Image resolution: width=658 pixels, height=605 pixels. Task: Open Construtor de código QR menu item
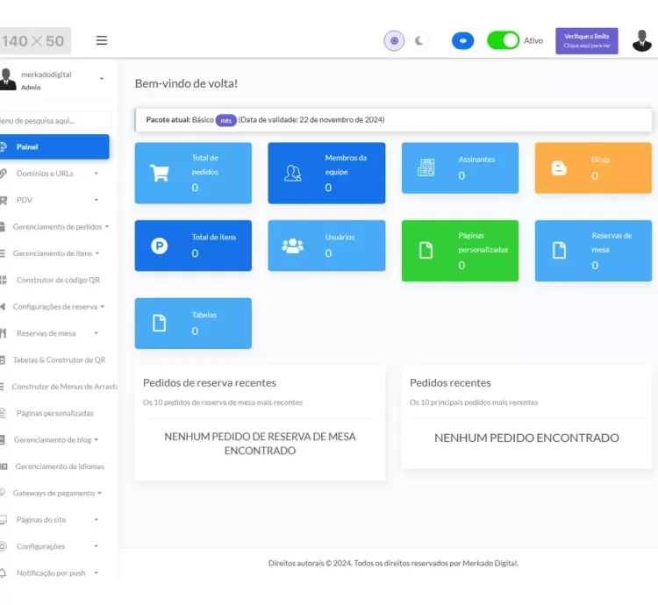[x=57, y=280]
